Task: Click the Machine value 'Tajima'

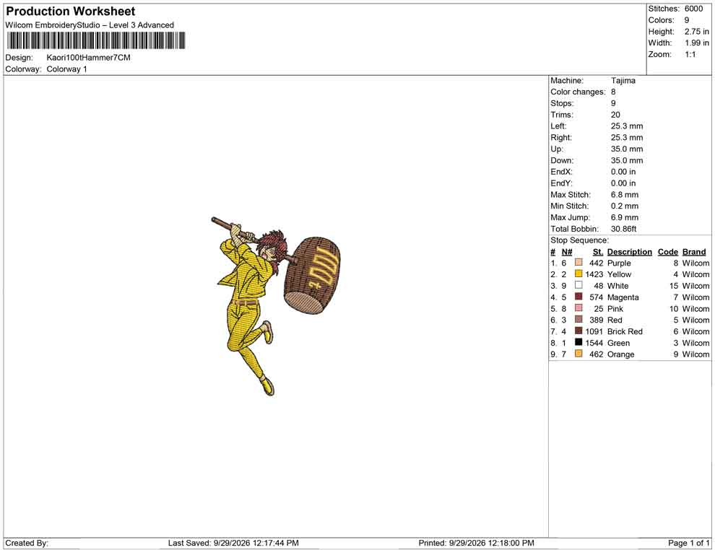Action: [x=623, y=80]
